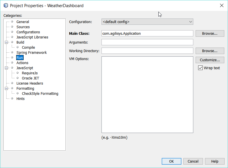
Task: Click Browse next to Main Class
Action: click(x=210, y=33)
